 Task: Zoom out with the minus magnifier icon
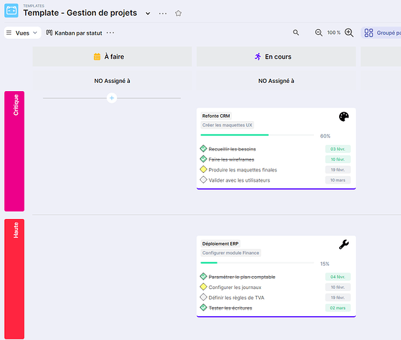coord(319,33)
